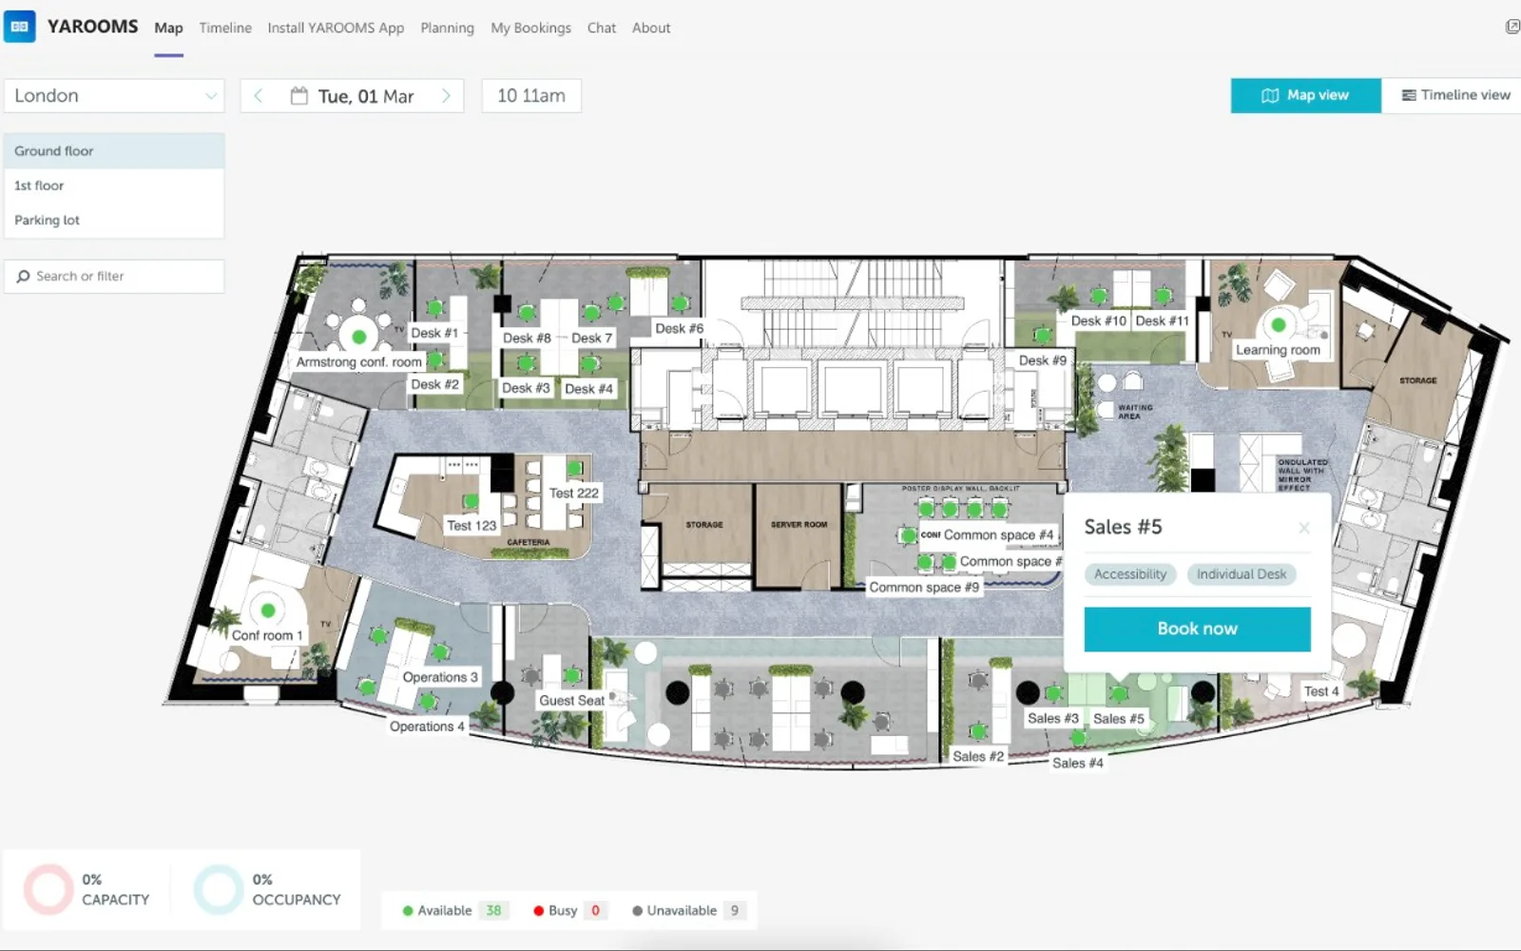Select the Conf room 1 green marker
The width and height of the screenshot is (1521, 951).
click(268, 611)
